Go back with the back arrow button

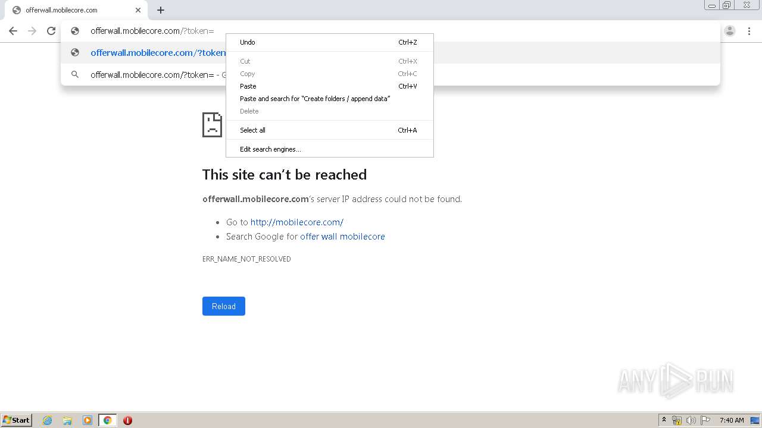point(13,31)
